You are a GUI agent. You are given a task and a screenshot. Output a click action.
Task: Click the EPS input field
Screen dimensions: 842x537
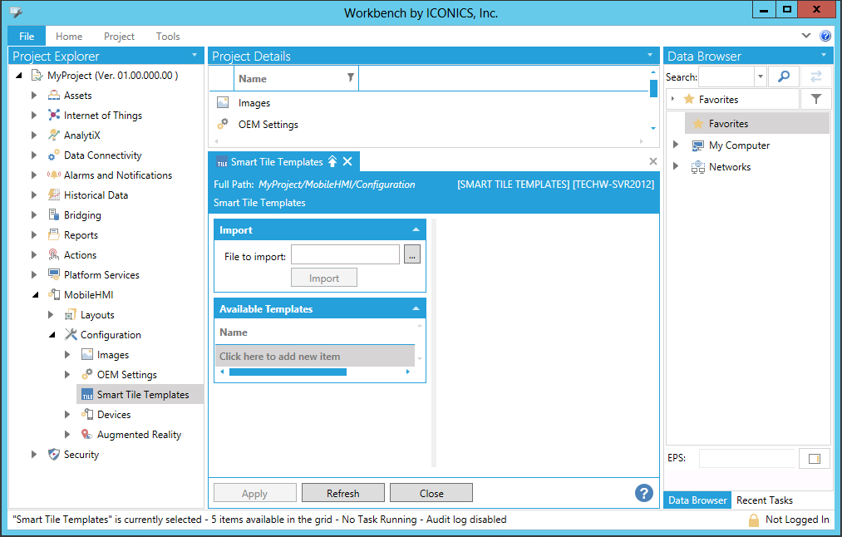[x=747, y=458]
